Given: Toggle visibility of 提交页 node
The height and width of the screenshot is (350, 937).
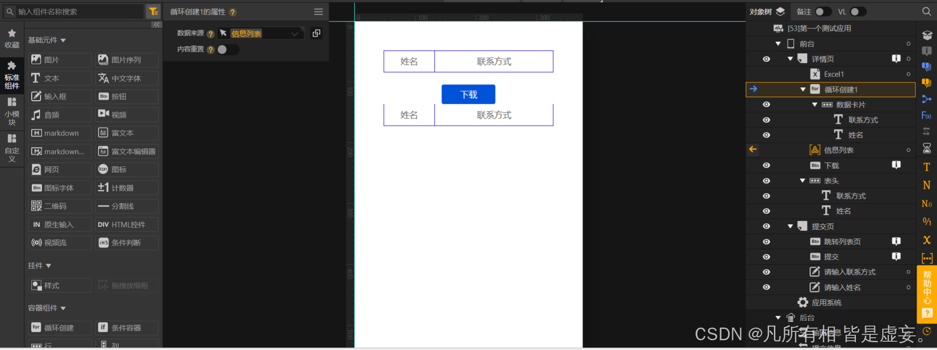Looking at the screenshot, I should click(766, 226).
